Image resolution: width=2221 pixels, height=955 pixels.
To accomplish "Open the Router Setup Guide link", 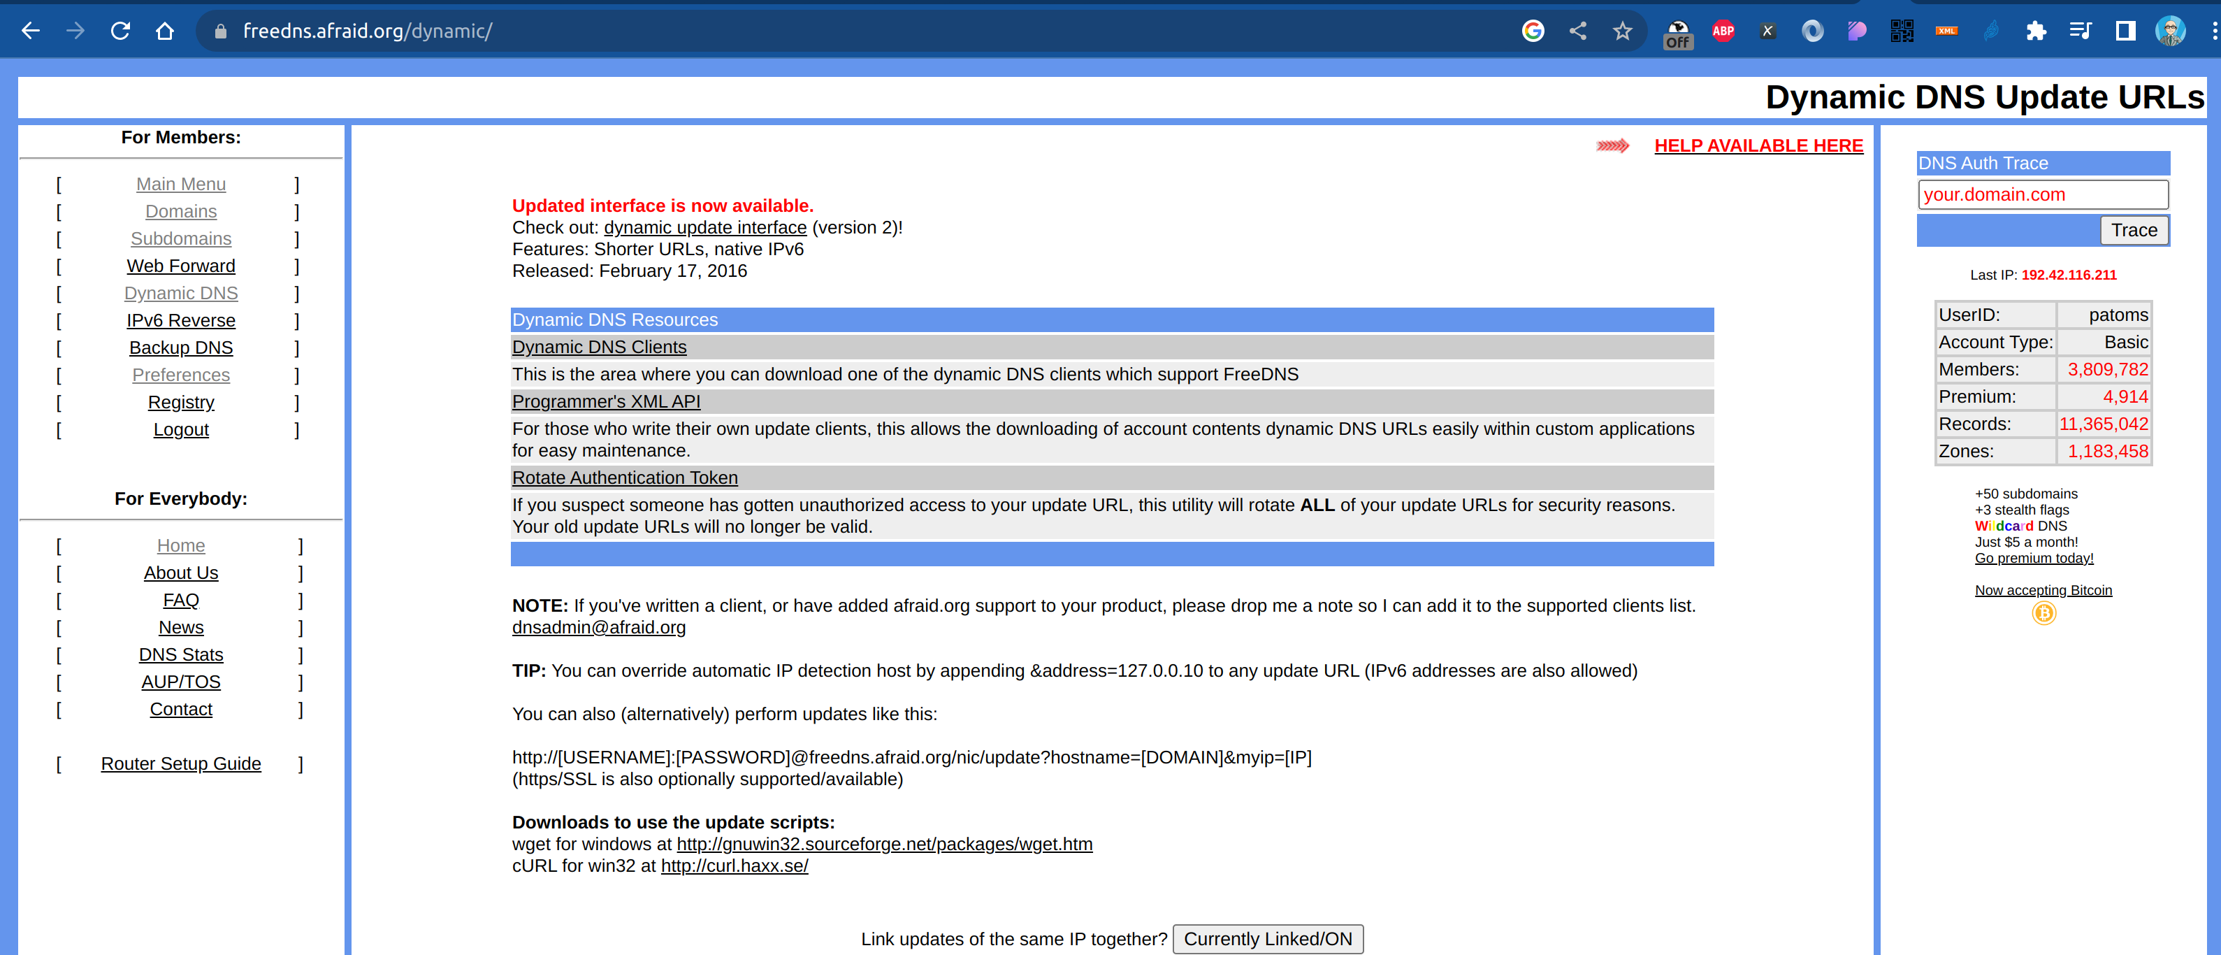I will (x=181, y=764).
